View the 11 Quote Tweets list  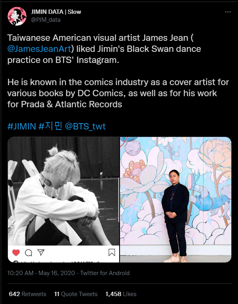pyautogui.click(x=76, y=294)
